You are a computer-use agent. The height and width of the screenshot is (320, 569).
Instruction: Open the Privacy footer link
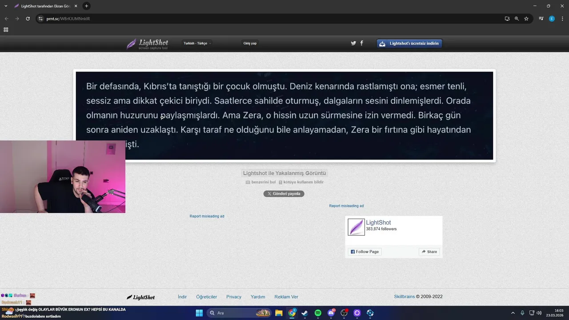click(234, 297)
